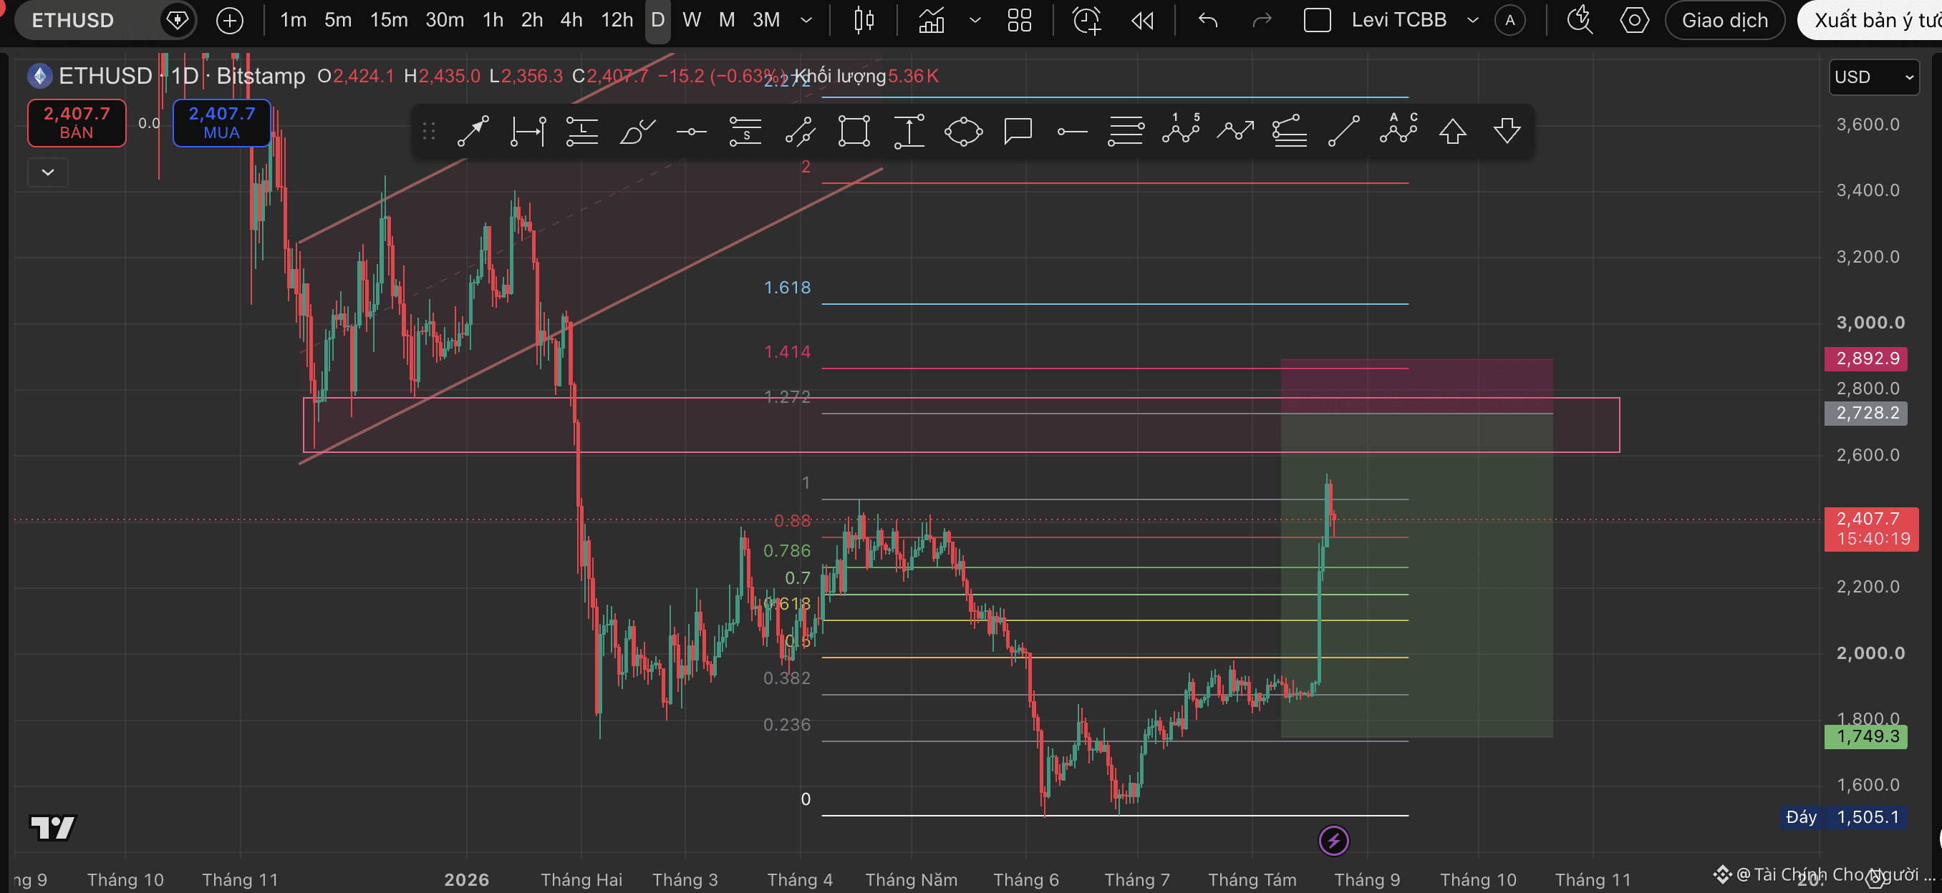Choose the zigzag path with arrow tool

tap(1235, 131)
